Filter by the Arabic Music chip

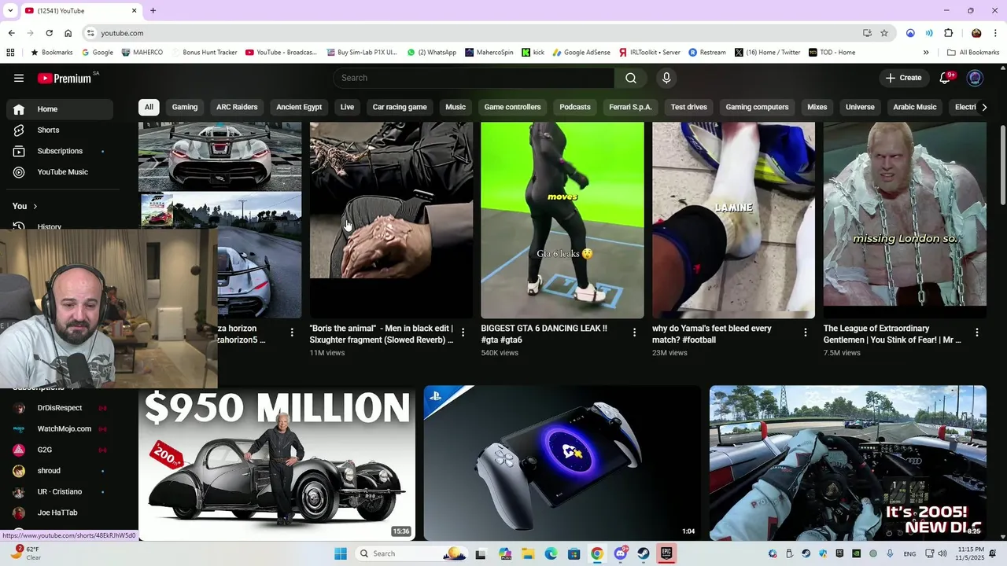[915, 107]
